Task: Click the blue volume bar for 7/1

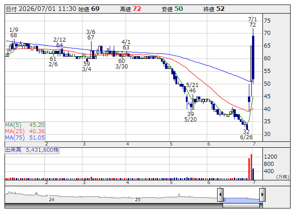Action: [x=253, y=174]
